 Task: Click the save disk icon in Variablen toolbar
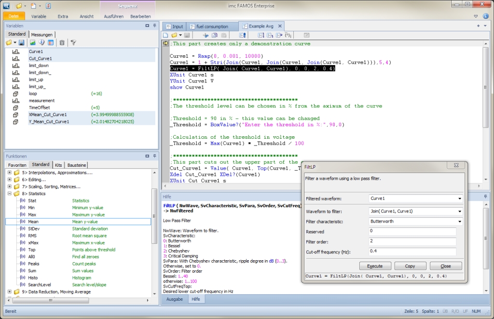[x=22, y=43]
